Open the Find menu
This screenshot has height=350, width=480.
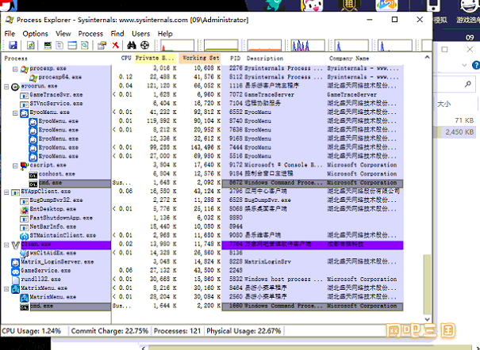pyautogui.click(x=117, y=33)
